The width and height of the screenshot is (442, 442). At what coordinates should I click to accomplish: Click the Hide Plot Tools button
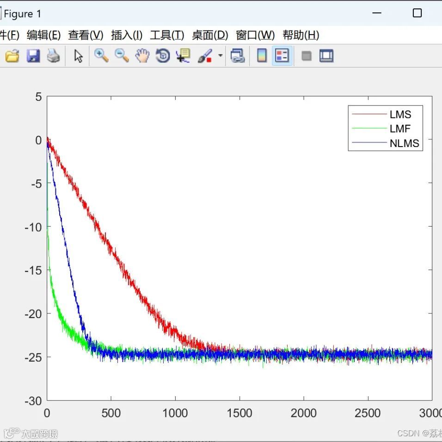306,56
